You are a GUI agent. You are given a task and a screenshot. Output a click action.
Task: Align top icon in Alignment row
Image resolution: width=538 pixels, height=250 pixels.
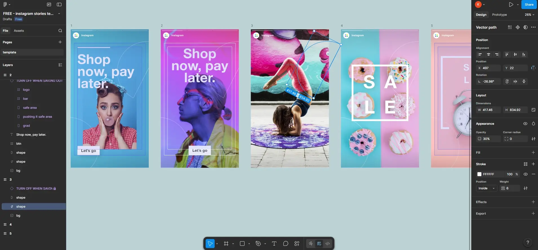[x=507, y=54]
